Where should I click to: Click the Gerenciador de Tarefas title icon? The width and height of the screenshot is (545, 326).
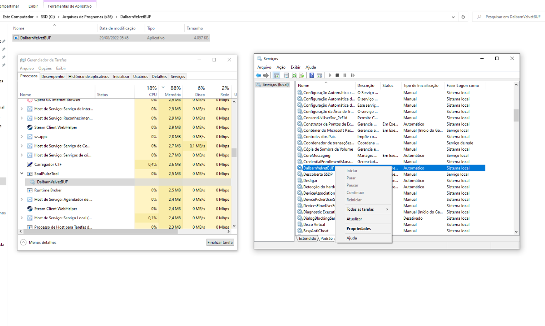click(23, 60)
